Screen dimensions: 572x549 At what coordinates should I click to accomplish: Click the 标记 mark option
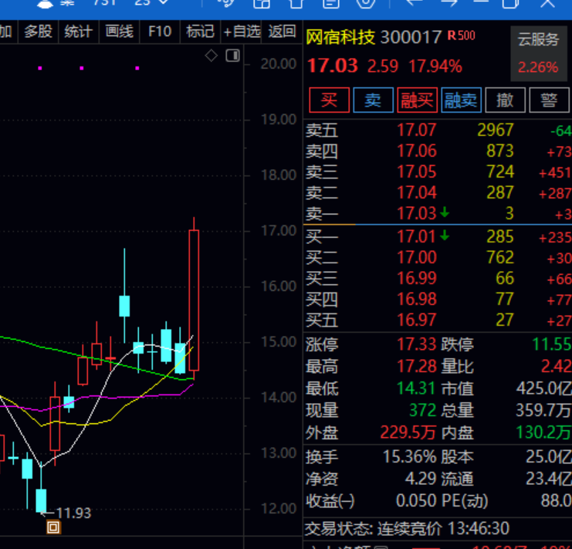pos(200,32)
